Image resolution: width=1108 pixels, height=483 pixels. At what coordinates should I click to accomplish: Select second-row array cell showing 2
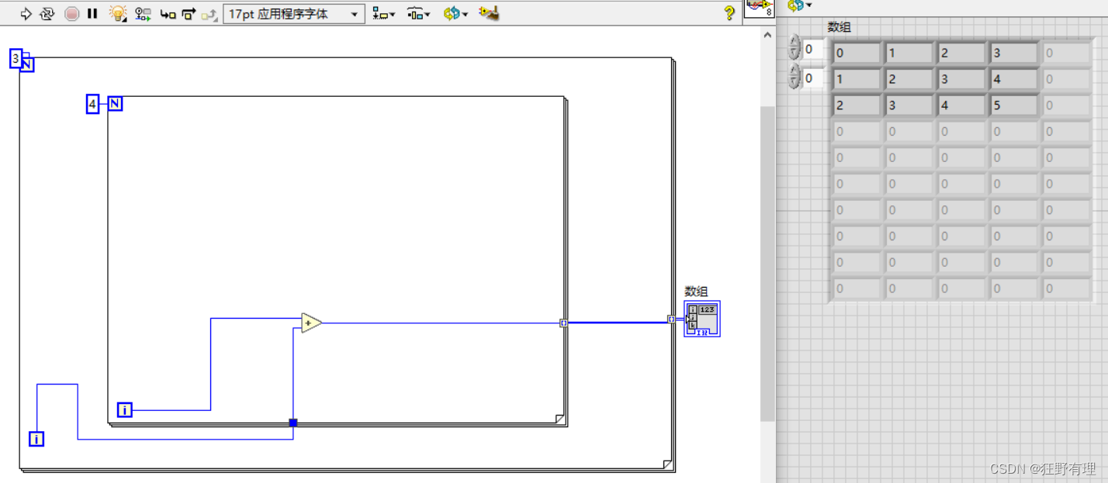pyautogui.click(x=909, y=79)
